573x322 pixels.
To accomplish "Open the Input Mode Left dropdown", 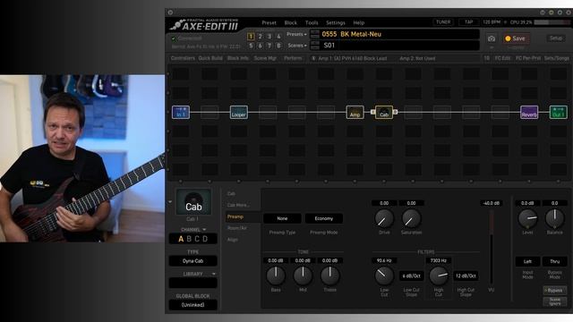I will [x=527, y=261].
